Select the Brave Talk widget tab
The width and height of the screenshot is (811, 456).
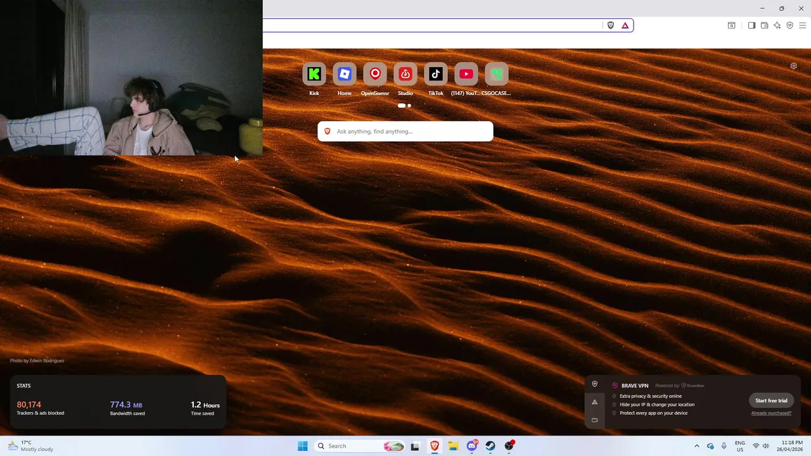(x=595, y=420)
